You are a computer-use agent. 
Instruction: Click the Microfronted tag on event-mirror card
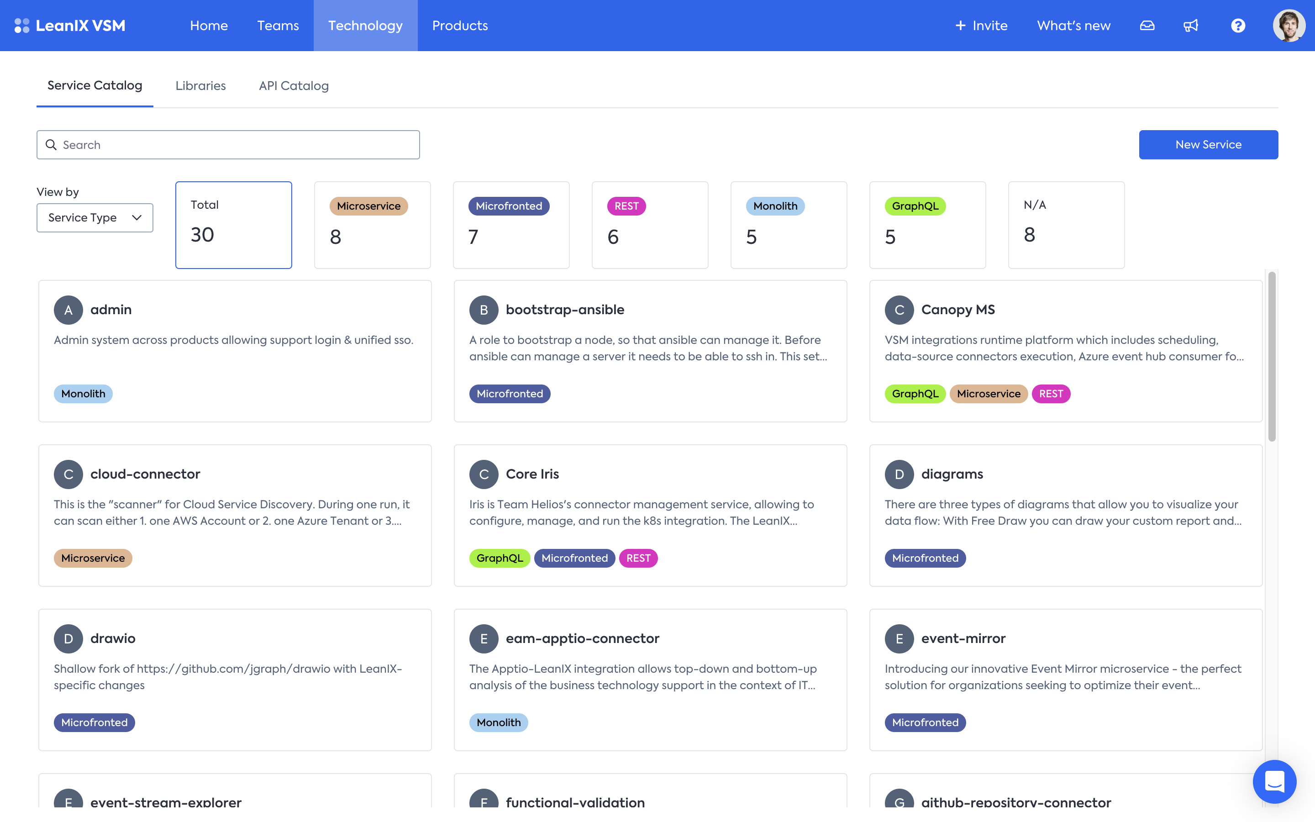(x=925, y=722)
